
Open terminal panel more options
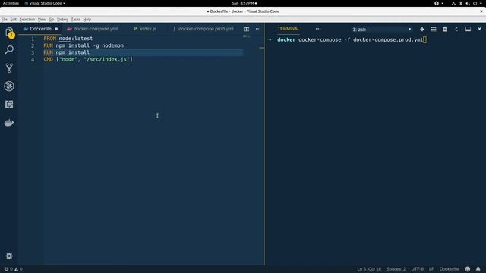click(318, 29)
